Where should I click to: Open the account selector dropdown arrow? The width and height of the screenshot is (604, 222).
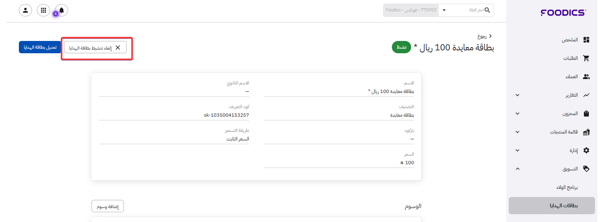[x=444, y=10]
